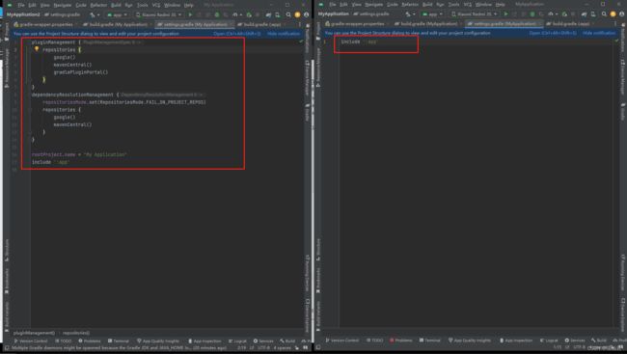Click Search Everywhere magnifier in right window
627x354 pixels.
click(604, 14)
